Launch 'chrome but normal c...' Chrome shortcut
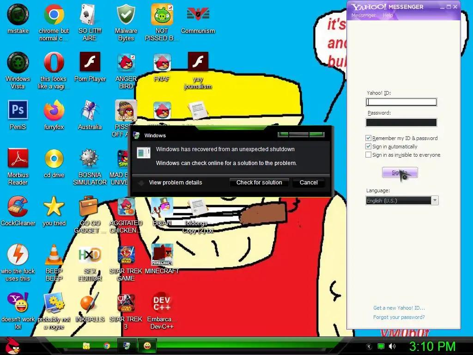The image size is (473, 355). (x=54, y=14)
